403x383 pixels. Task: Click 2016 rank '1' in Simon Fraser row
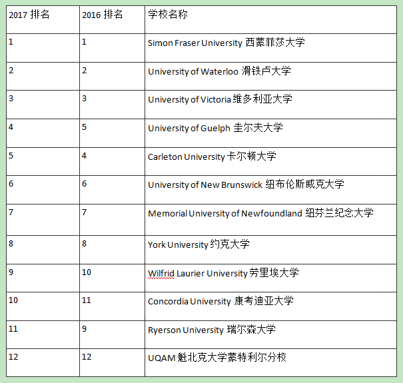click(x=84, y=42)
